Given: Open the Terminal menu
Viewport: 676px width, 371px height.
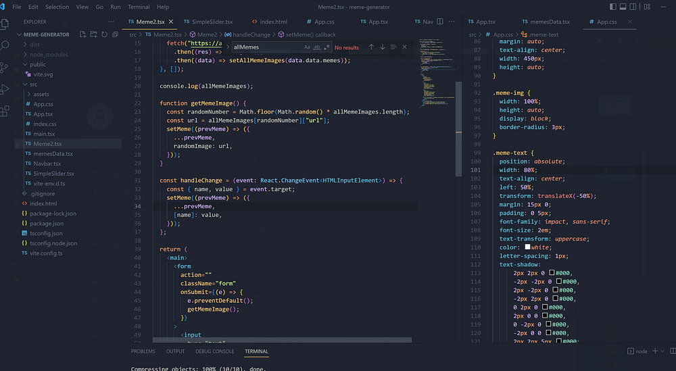Looking at the screenshot, I should click(x=139, y=7).
